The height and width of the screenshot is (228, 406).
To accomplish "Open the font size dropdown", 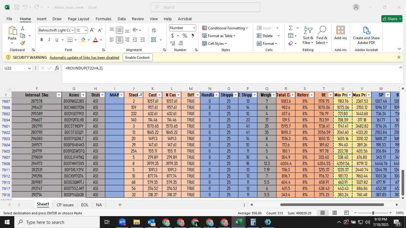I will click(86, 30).
